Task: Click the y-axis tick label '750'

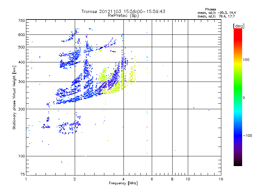Action: pos(21,20)
